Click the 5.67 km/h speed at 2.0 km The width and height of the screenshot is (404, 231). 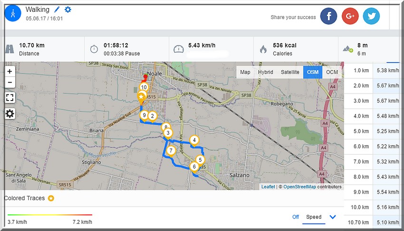[388, 86]
